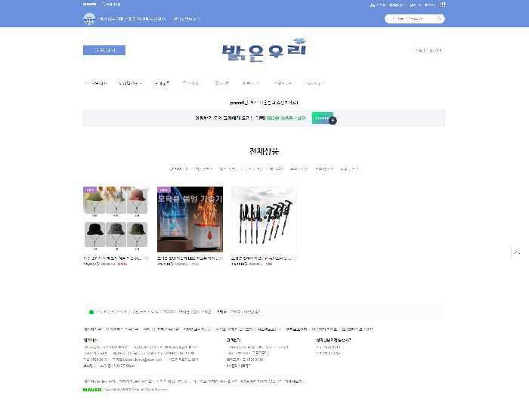Click the dark download icon on the coupon button

(333, 120)
